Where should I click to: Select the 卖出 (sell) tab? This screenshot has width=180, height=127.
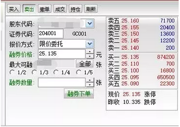(29, 9)
